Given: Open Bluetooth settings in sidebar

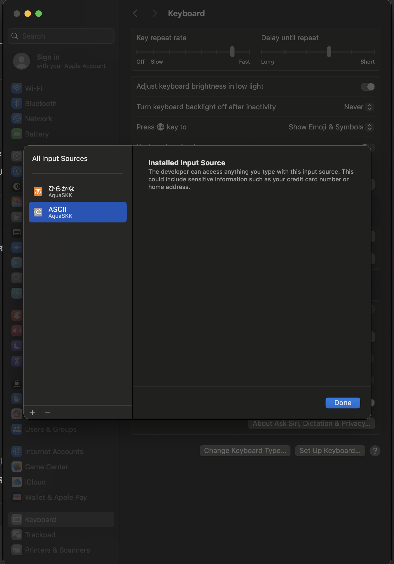Looking at the screenshot, I should click(61, 103).
